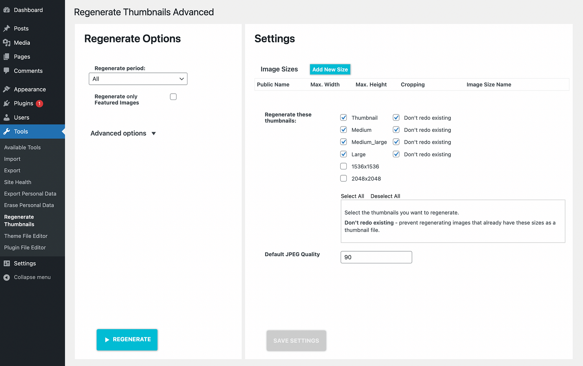Toggle Regenerate only Featured Images checkbox

point(173,97)
